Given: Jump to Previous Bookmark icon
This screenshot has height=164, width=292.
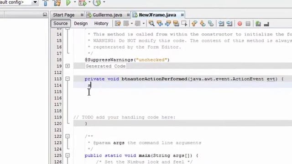Looking at the screenshot, I should point(194,23).
